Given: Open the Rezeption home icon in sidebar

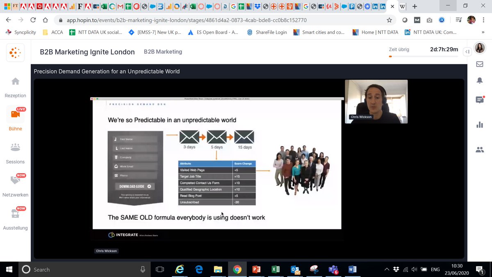Looking at the screenshot, I should click(x=16, y=81).
